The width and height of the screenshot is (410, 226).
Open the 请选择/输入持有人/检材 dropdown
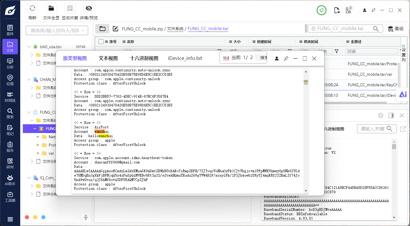57,30
